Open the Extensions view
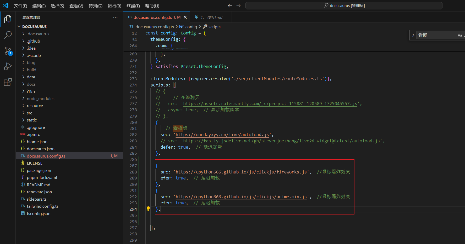Viewport: 465px width, 244px height. coord(8,82)
